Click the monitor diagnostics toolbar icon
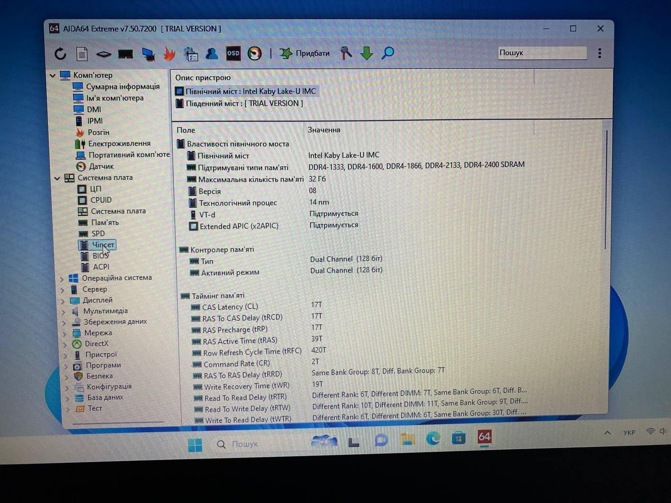 [x=148, y=53]
